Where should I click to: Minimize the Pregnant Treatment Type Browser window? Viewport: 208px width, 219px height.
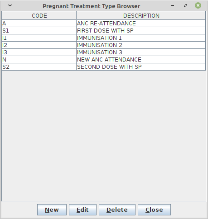coord(173,5)
